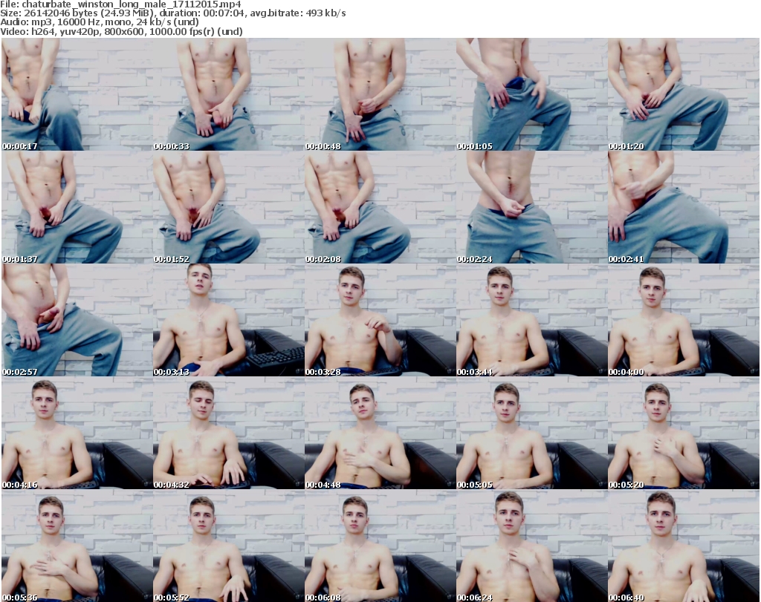761x602 pixels.
Task: Pick the frame thumbnail stamped 00:02:08
Action: click(x=380, y=207)
